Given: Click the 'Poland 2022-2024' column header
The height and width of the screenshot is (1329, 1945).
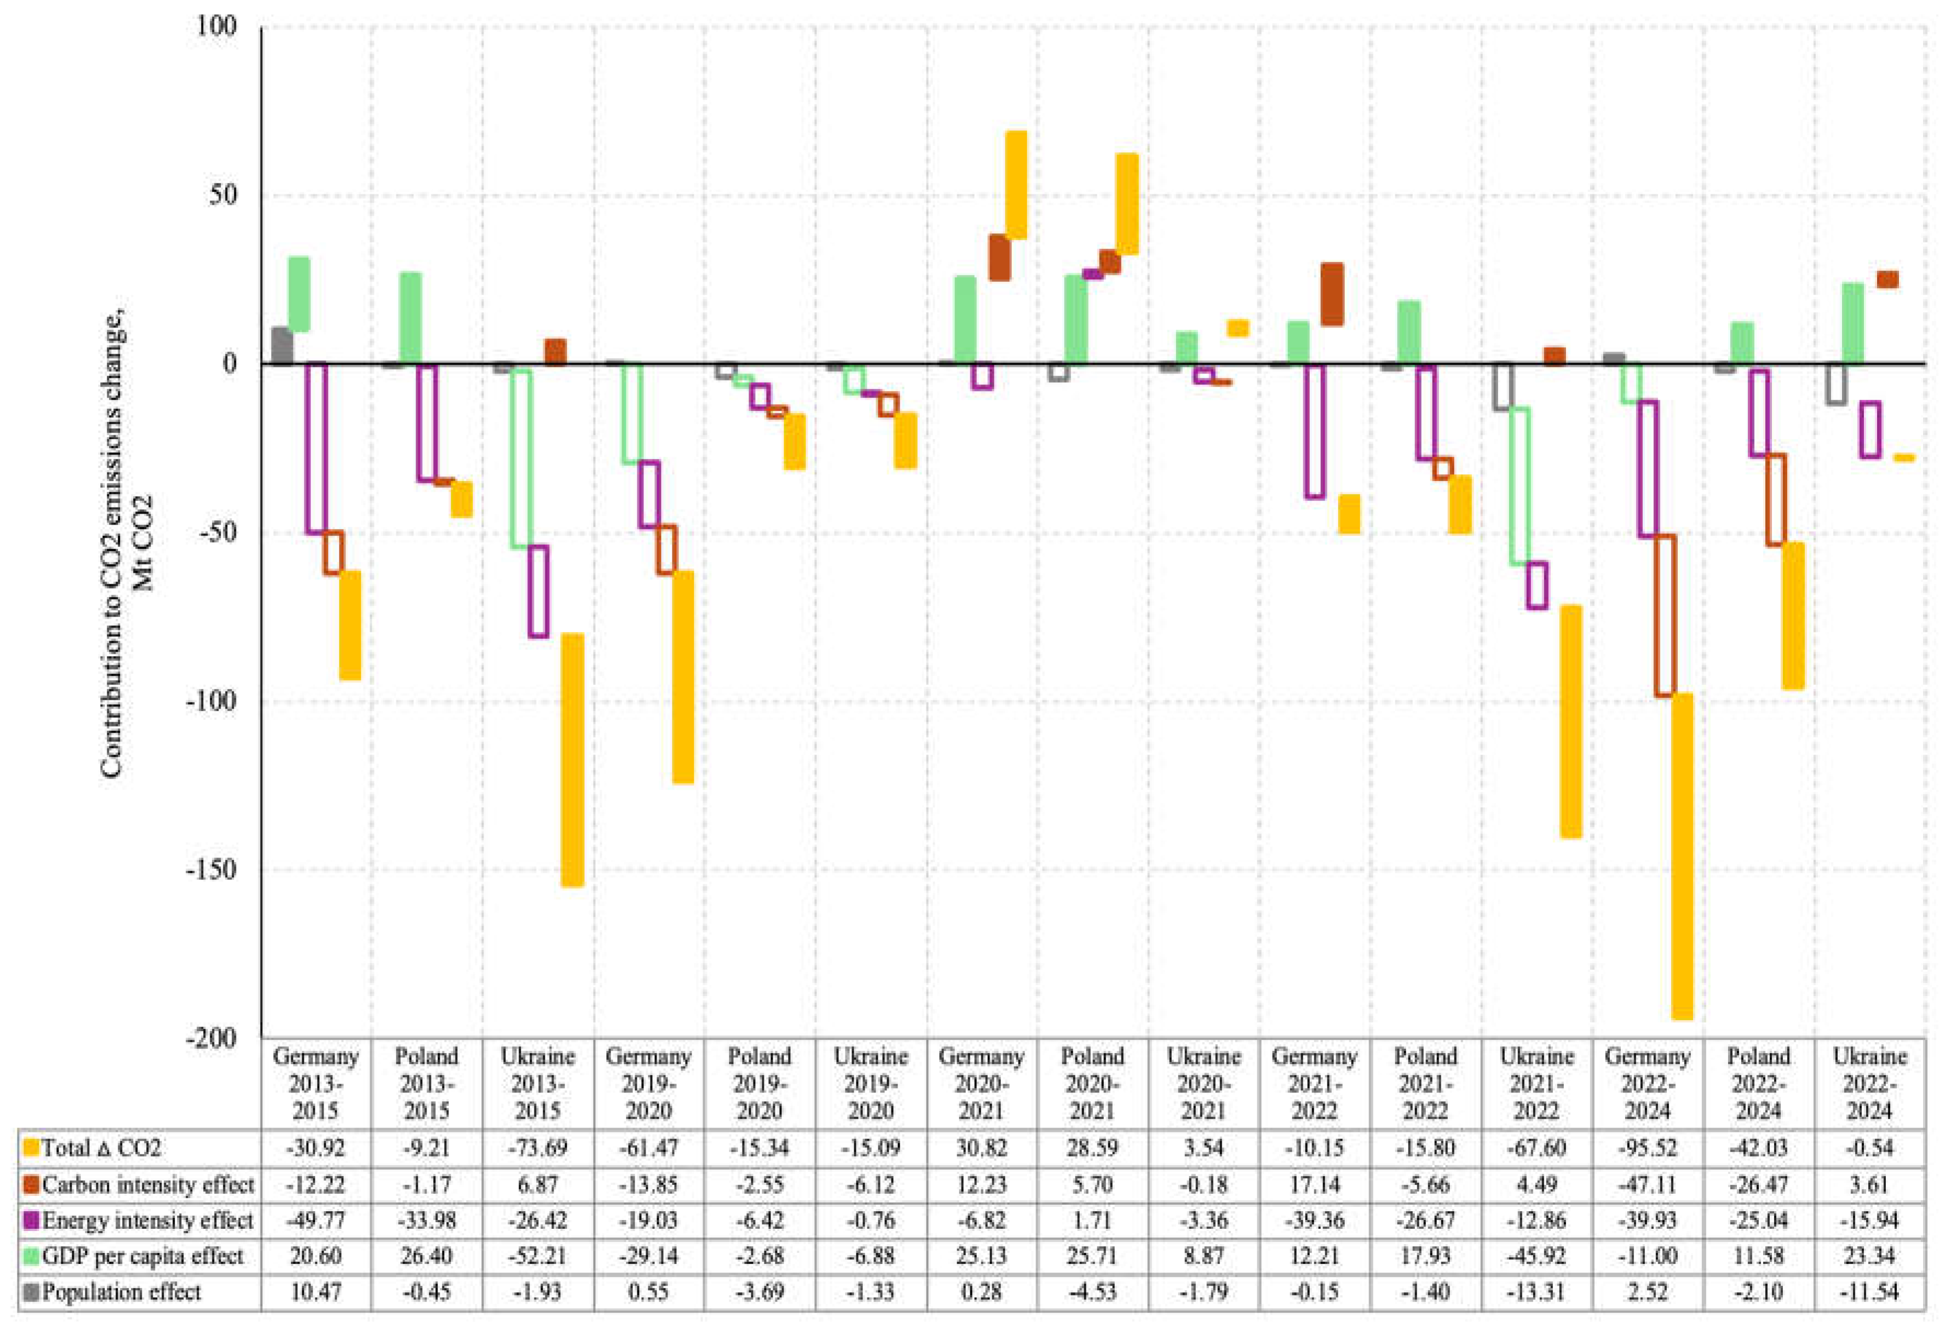Looking at the screenshot, I should tap(1758, 1083).
